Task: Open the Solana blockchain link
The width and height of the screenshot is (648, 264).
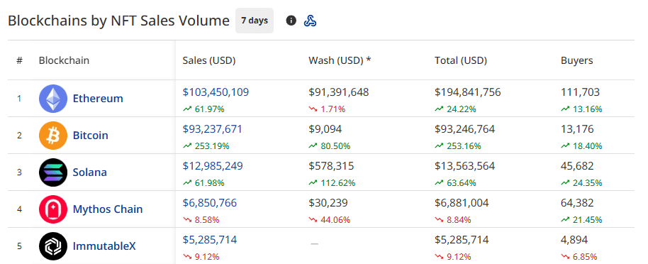Action: (x=89, y=172)
